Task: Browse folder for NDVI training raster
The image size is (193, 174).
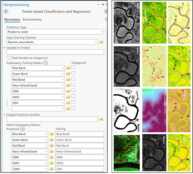Action: [68, 97]
